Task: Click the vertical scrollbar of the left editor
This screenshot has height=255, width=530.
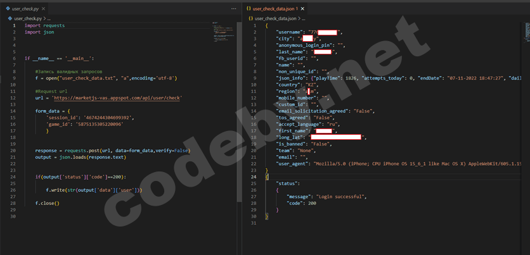Action: click(x=238, y=95)
